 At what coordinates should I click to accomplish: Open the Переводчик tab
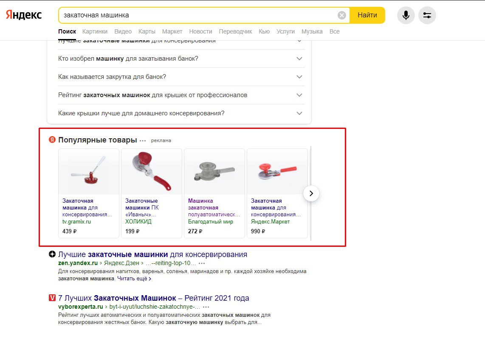(235, 31)
